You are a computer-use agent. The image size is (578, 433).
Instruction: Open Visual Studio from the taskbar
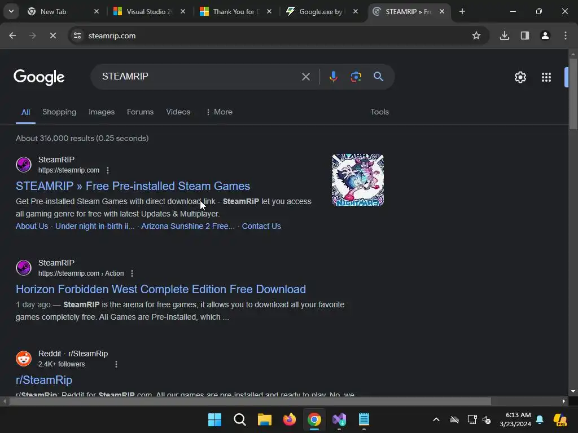point(339,419)
